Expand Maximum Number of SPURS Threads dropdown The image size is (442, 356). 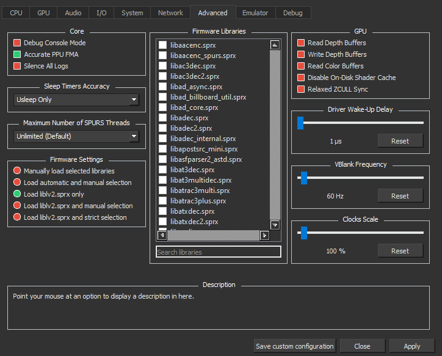pos(76,136)
